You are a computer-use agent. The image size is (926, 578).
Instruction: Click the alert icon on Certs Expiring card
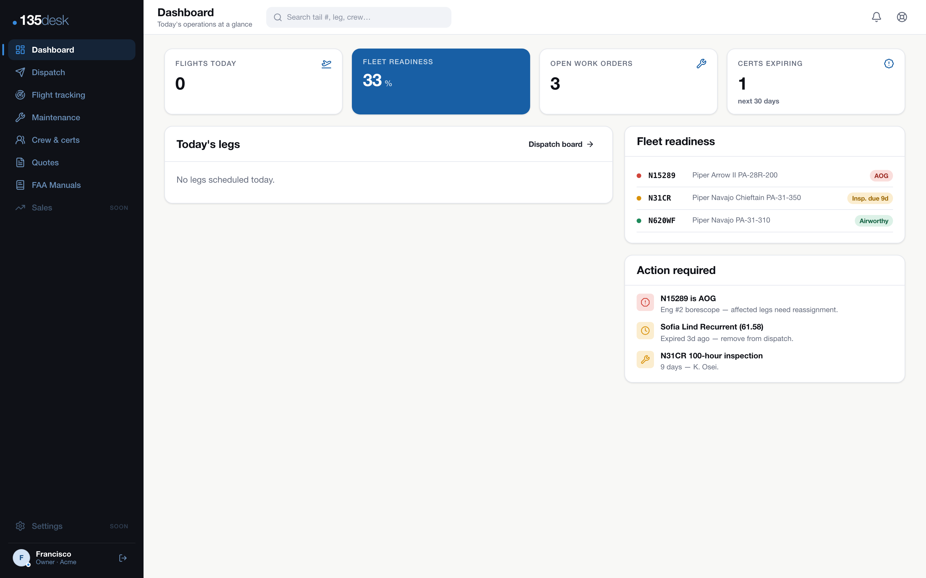click(889, 64)
